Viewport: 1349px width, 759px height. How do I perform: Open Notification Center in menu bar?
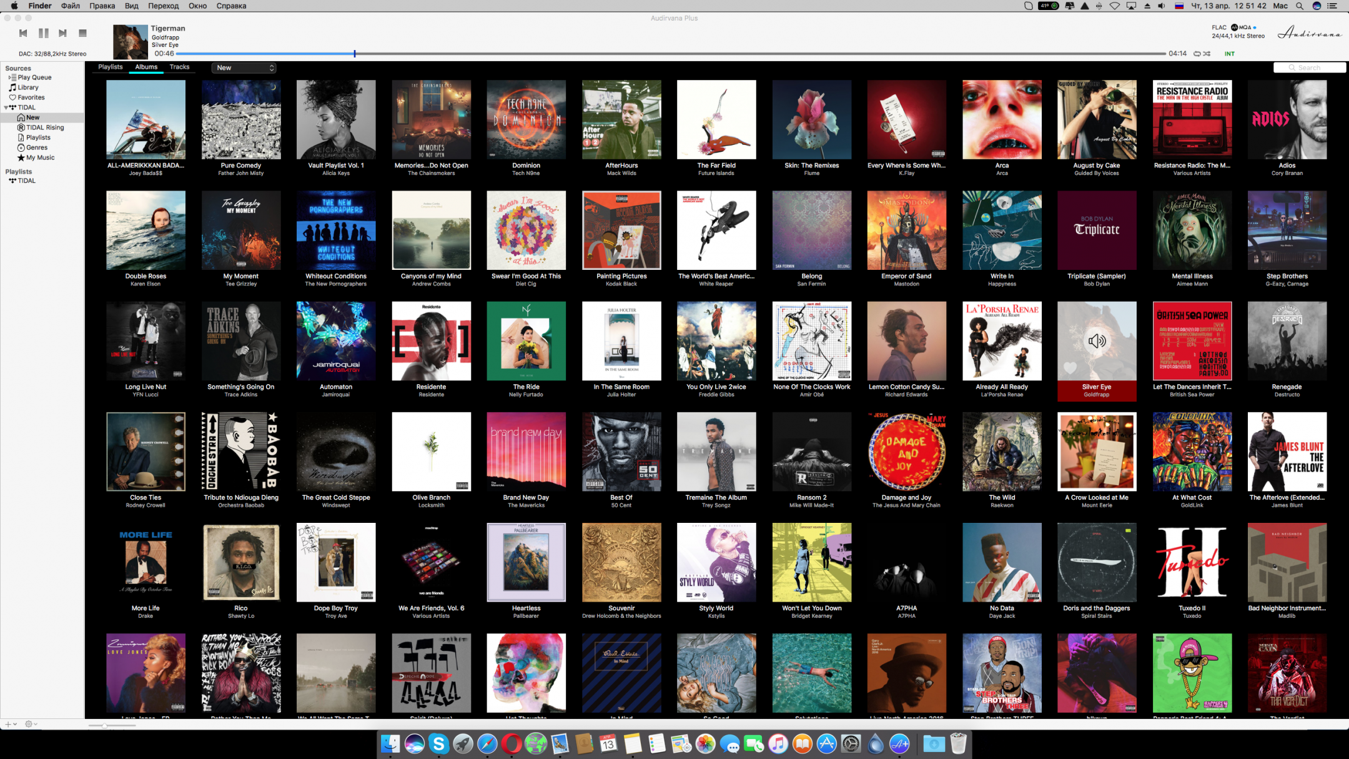(1332, 6)
